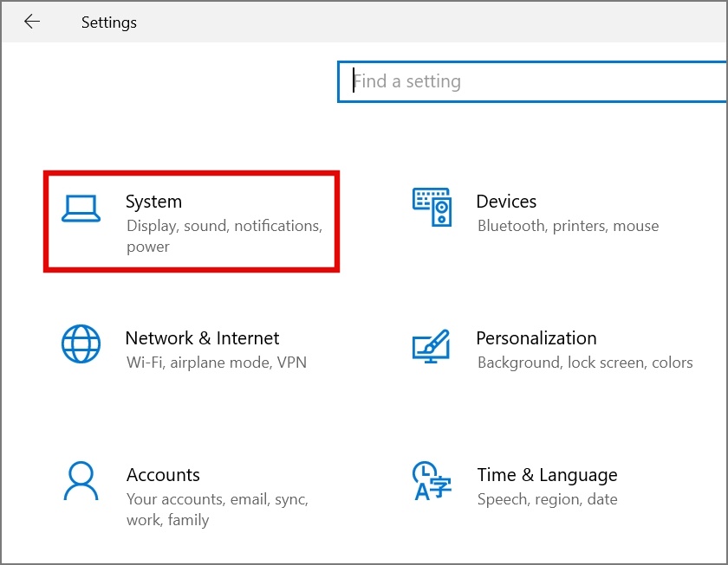Click the back arrow in the Settings header

pos(32,22)
